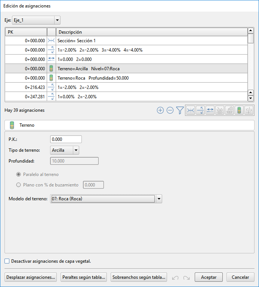Select the excavation assignment toolbar icon
Viewport: 259px width, 287px height.
pyautogui.click(x=229, y=110)
